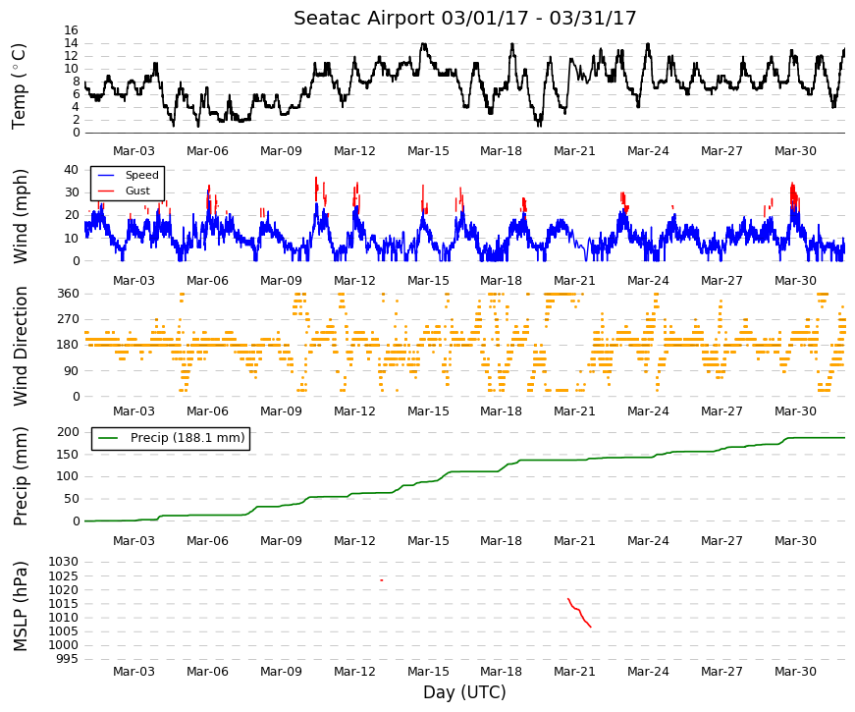Screen dimensions: 855x712
Task: Click the Day (UTC) axis label
Action: click(464, 692)
